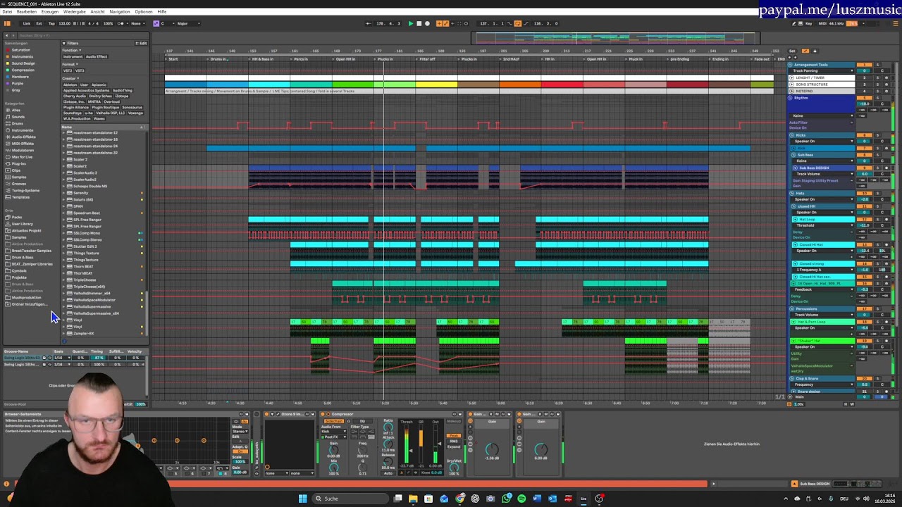Click the automation arm icon

pyautogui.click(x=445, y=23)
